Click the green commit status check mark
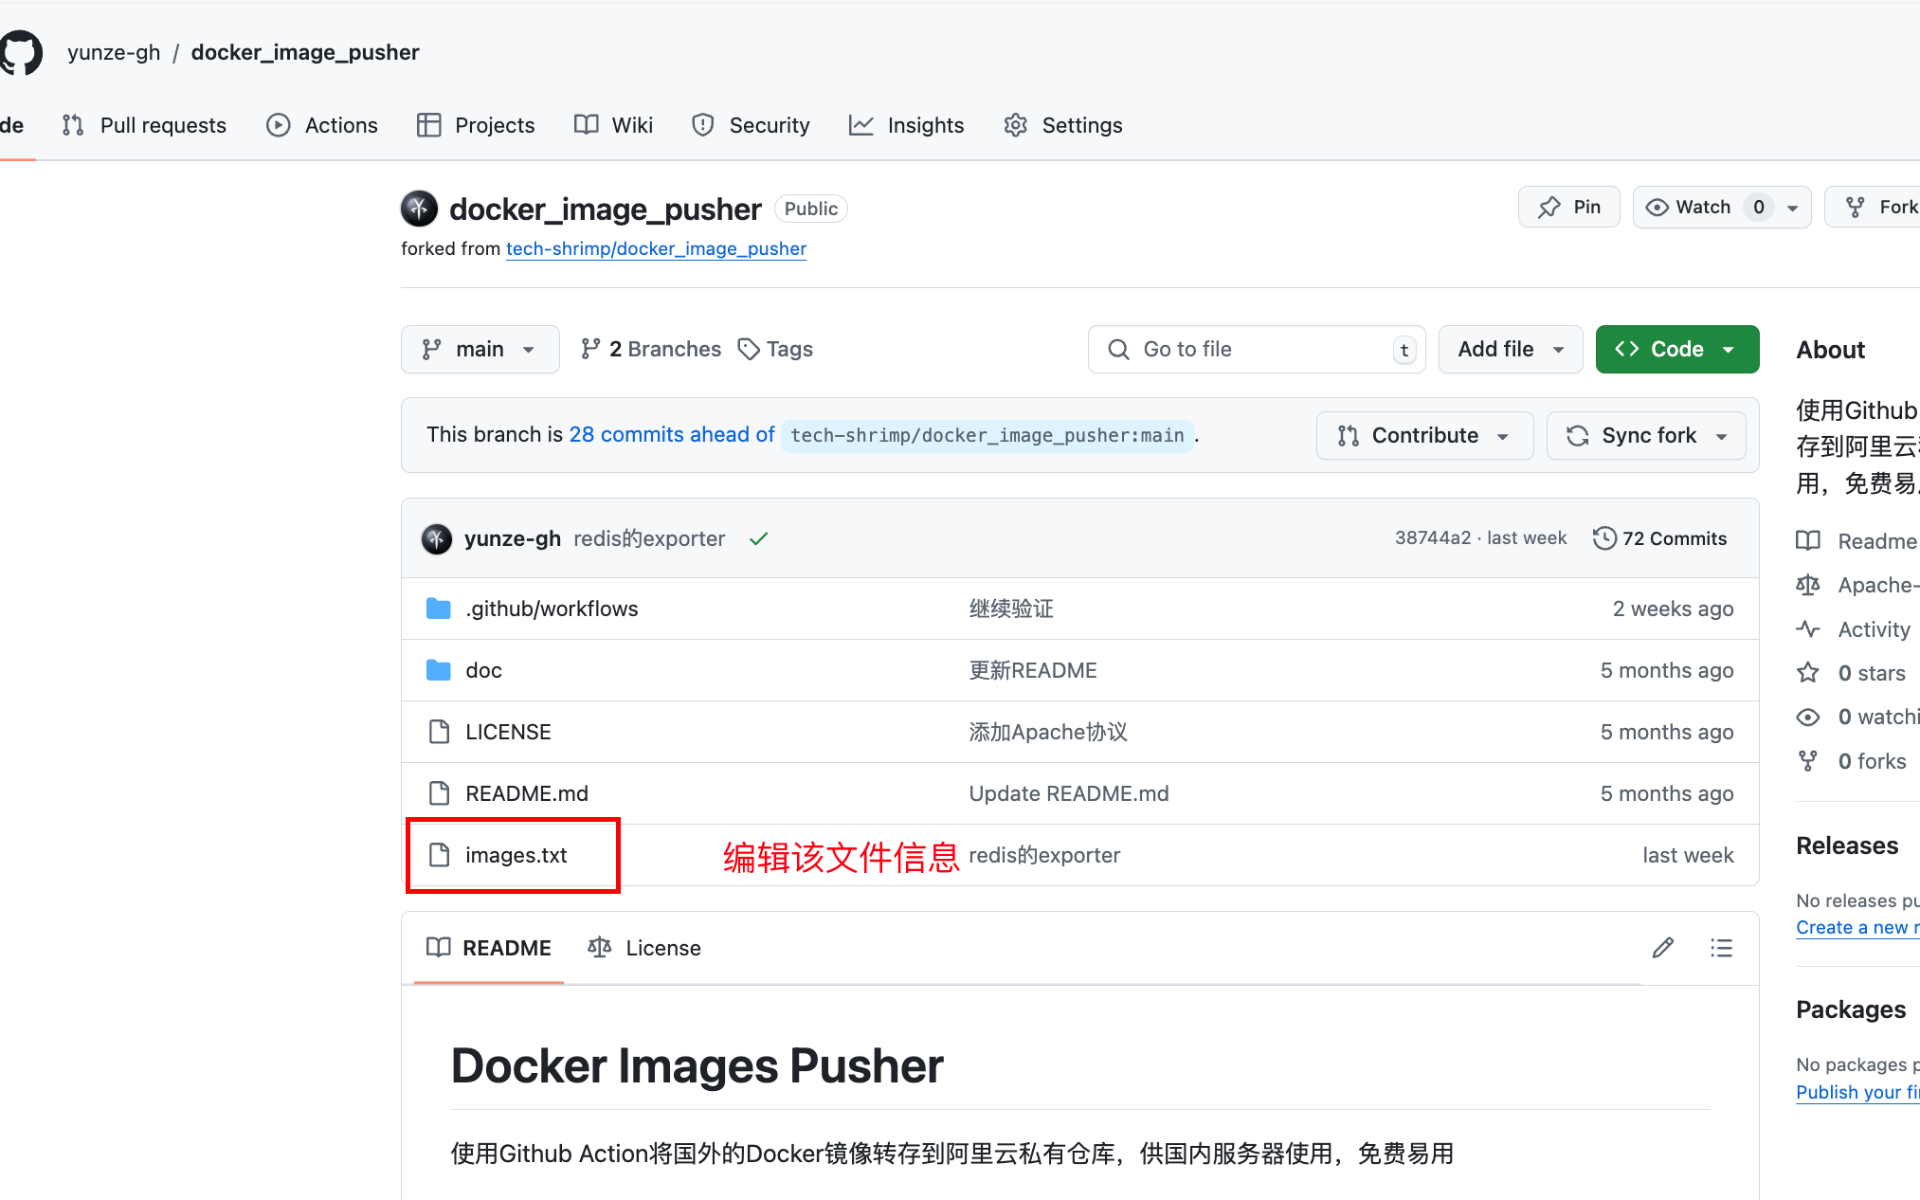The height and width of the screenshot is (1200, 1920). click(758, 538)
